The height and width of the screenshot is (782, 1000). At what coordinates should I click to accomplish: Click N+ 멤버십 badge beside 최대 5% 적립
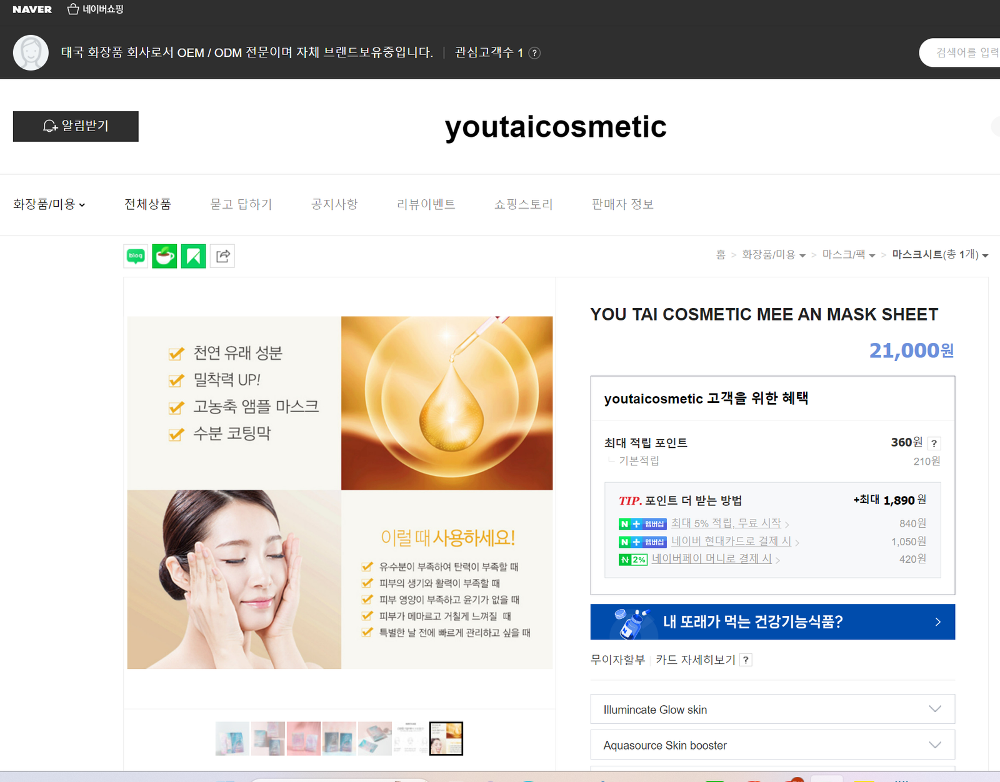click(642, 524)
